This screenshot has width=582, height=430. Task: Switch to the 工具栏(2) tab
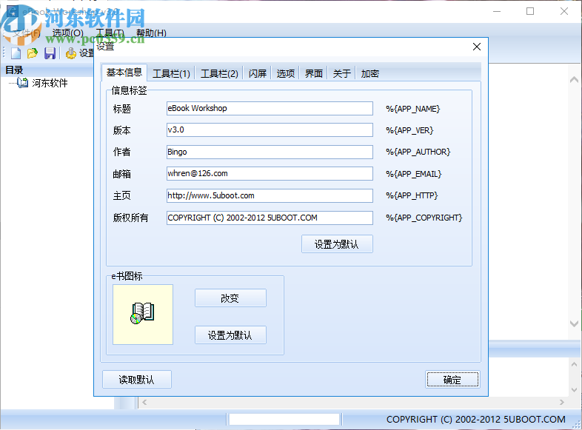pos(219,73)
